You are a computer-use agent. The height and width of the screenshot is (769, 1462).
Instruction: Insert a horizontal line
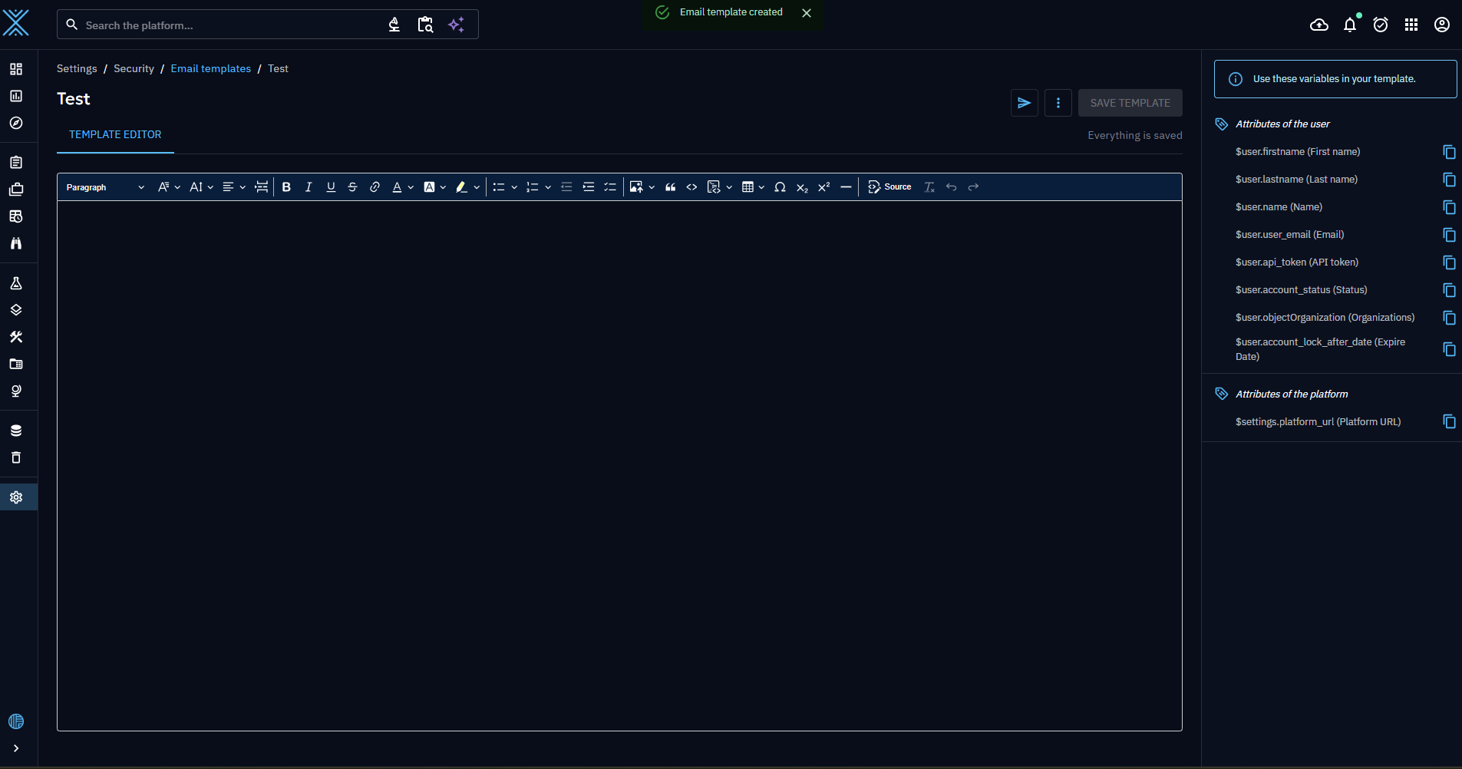846,187
